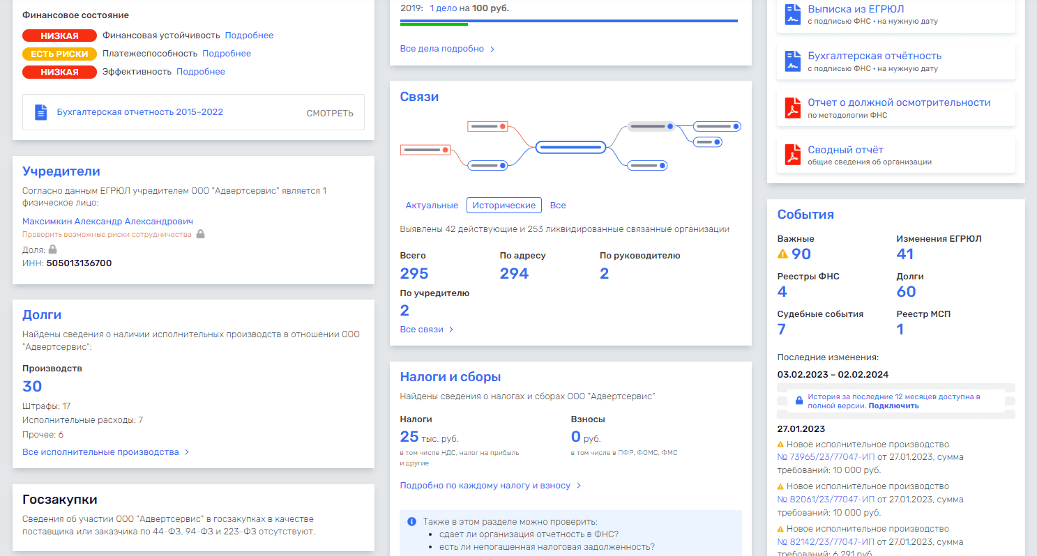
Task: Open the Сводный отчёт link
Action: pyautogui.click(x=845, y=150)
